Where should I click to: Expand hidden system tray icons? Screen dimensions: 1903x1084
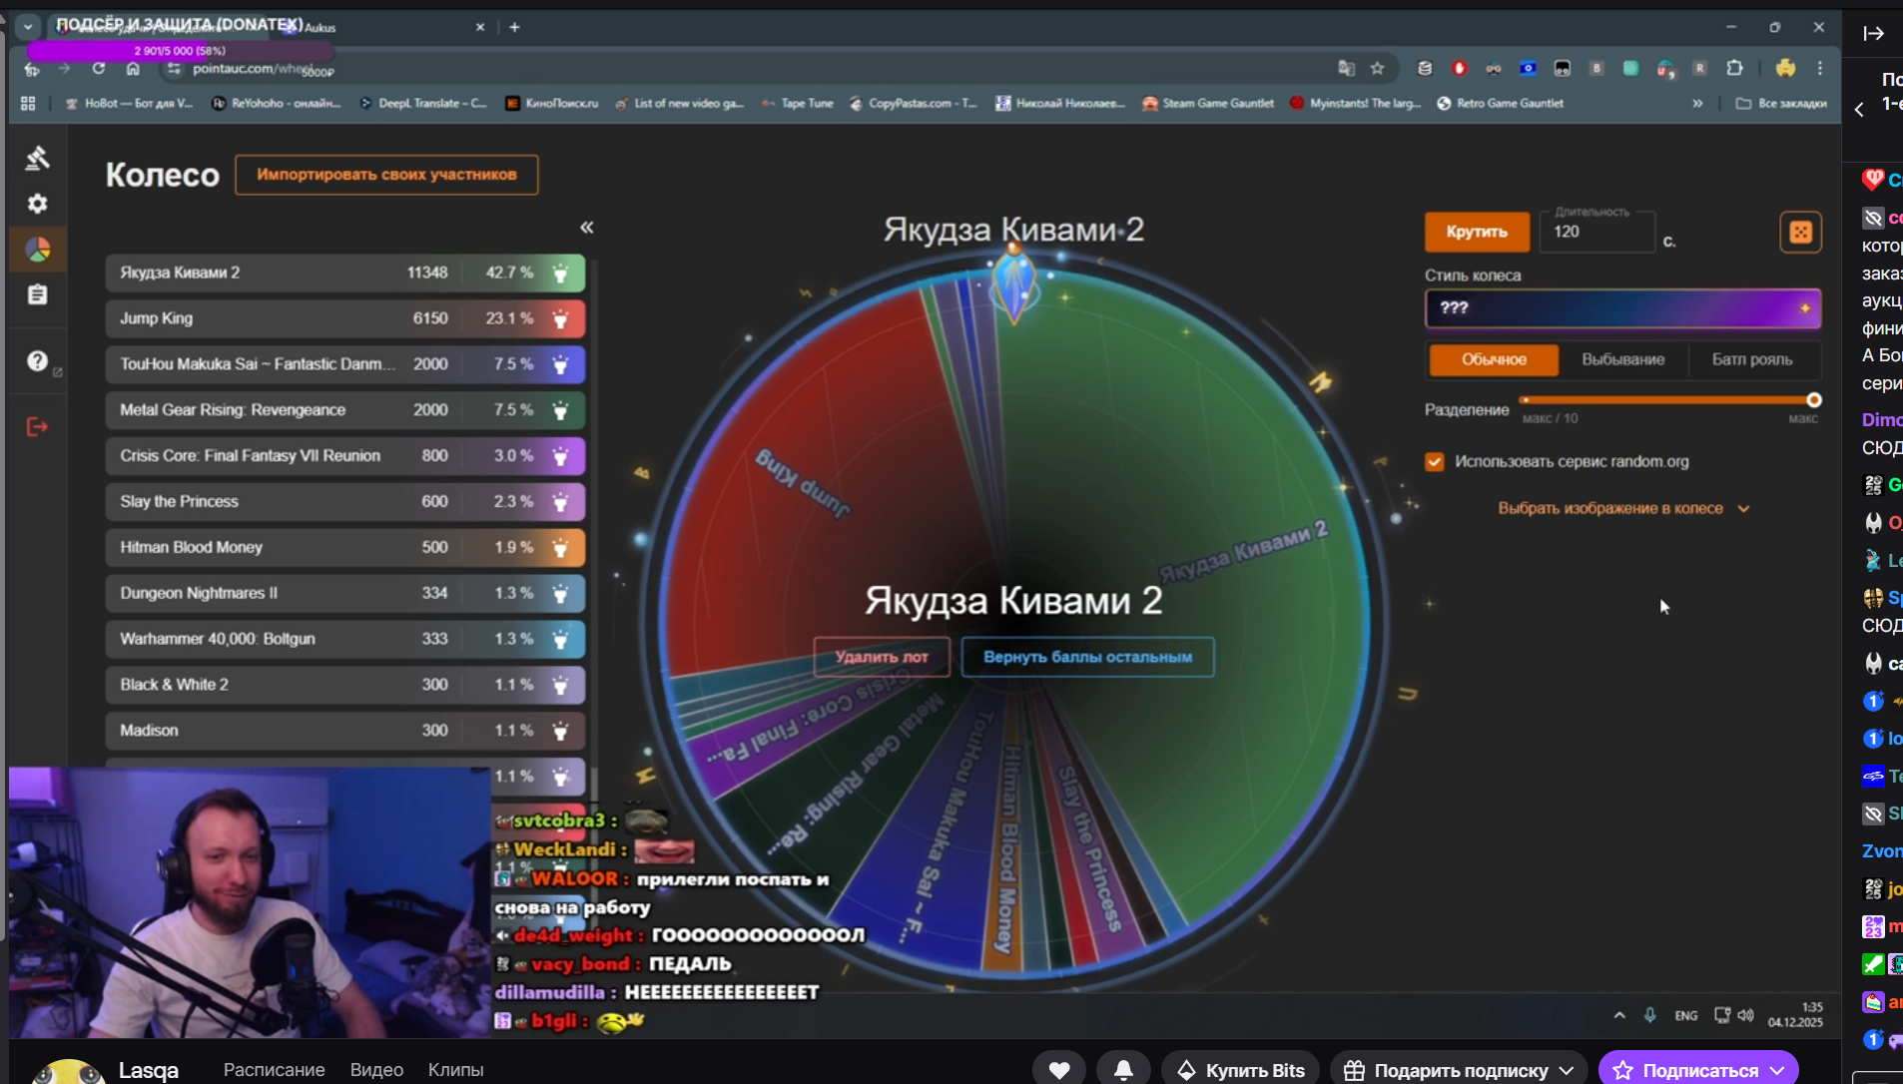1619,1015
